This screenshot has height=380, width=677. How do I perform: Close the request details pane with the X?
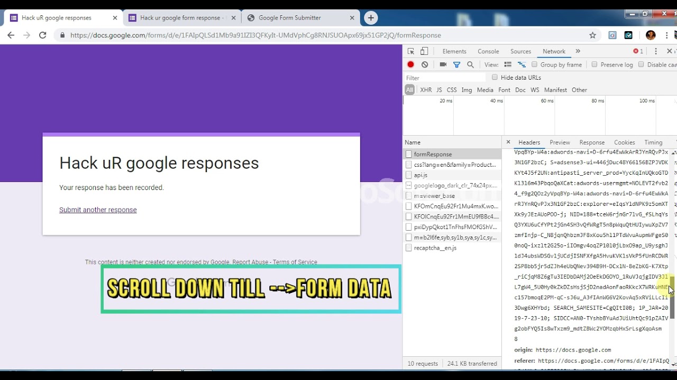tap(508, 142)
